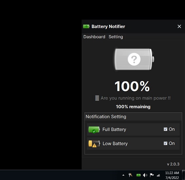Click the green Full Battery icon

click(94, 130)
